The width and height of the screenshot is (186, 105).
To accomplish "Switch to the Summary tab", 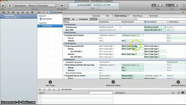I will click(x=96, y=16).
